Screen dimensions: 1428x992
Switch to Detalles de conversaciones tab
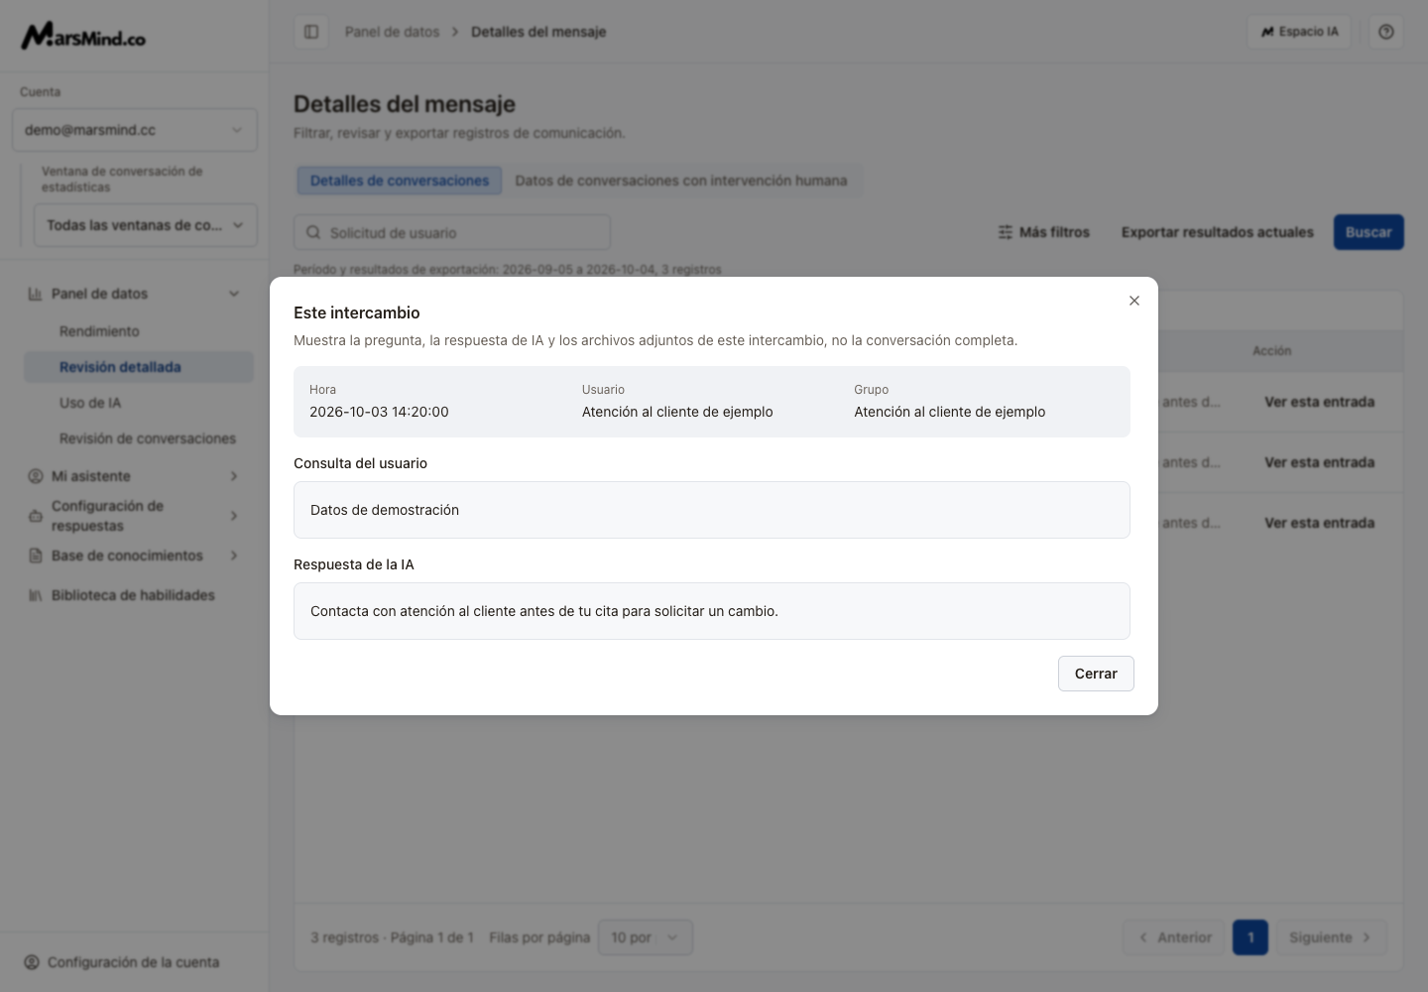[400, 181]
